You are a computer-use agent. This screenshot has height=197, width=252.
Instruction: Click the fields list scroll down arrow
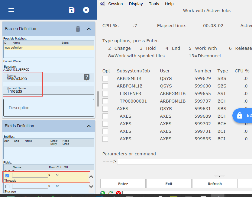tap(92, 187)
